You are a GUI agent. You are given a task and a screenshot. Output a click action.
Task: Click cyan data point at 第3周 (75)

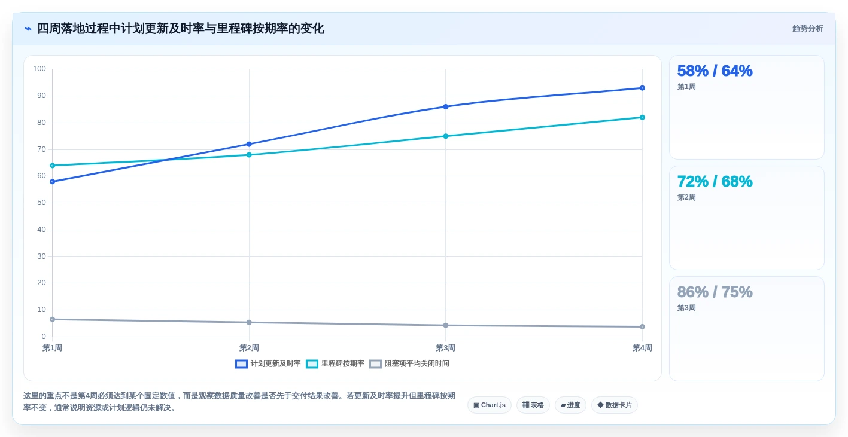(445, 136)
